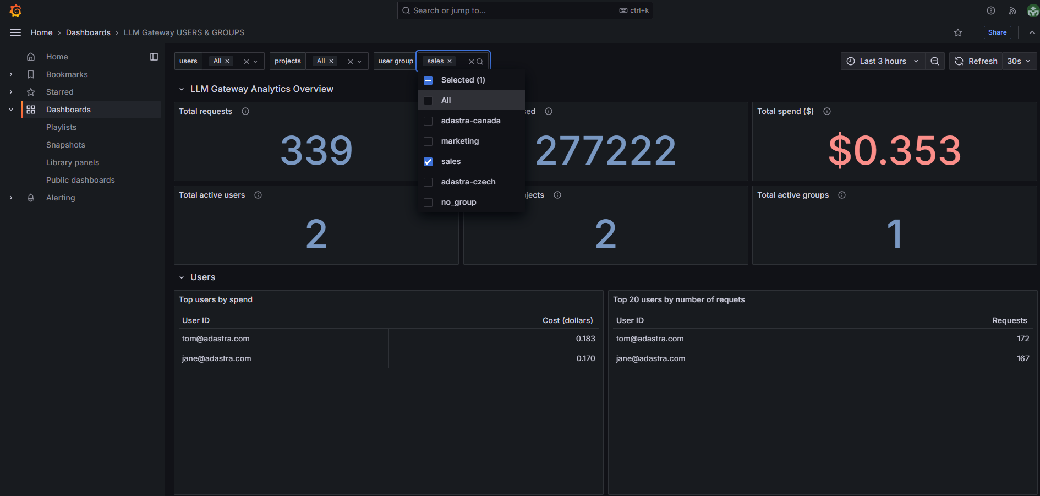Go to Public dashboards page
The width and height of the screenshot is (1040, 496).
80,179
